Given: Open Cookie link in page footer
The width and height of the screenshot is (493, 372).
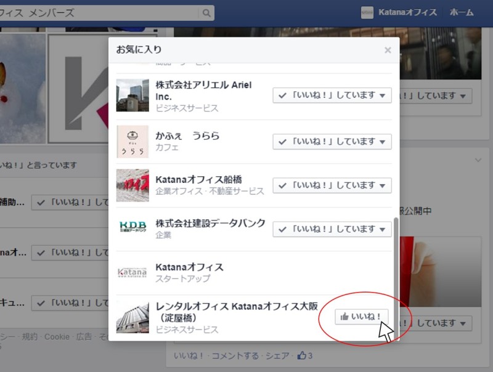Looking at the screenshot, I should click(x=57, y=337).
